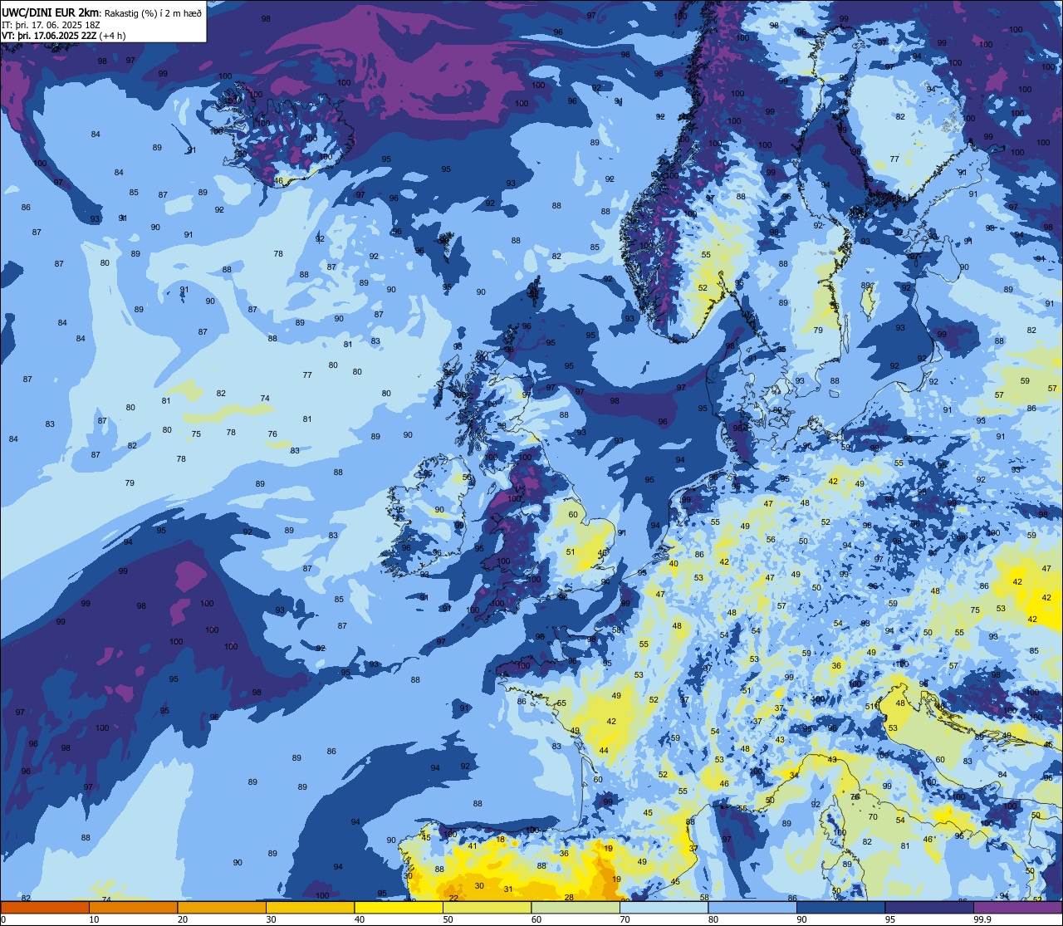Click the 20–30% legend color swatch

tap(222, 907)
